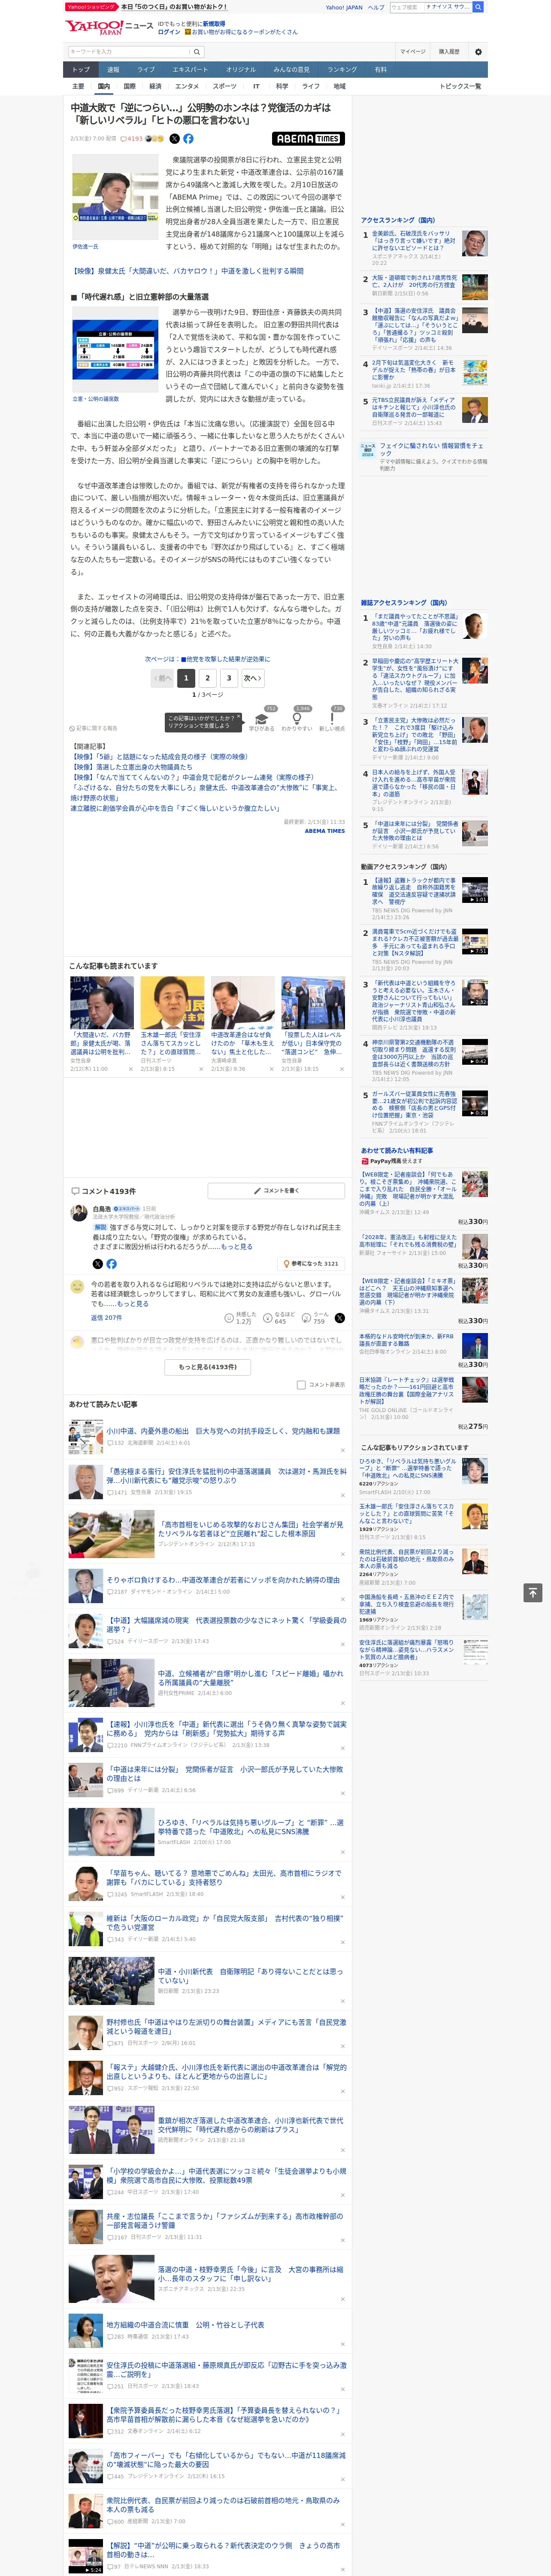551x2576 pixels.
Task: Open the 地方組織の中道合流に慎重 article
Action: (185, 2324)
